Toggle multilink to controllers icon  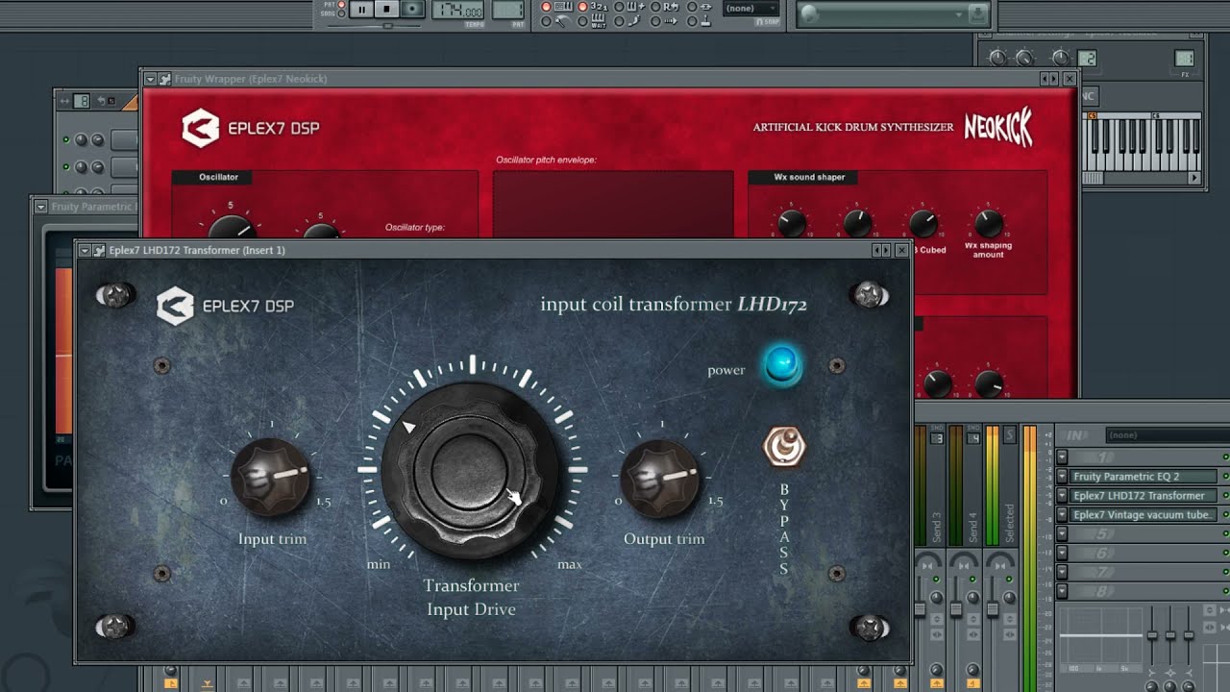pos(706,21)
